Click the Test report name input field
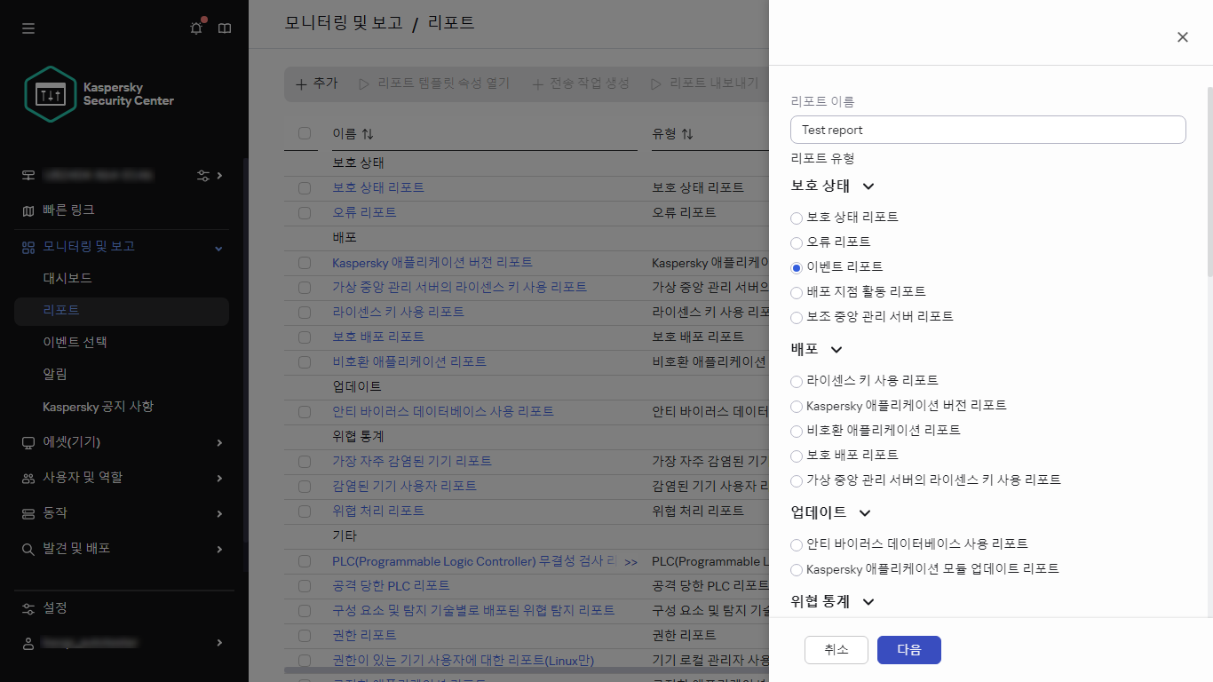 click(987, 130)
